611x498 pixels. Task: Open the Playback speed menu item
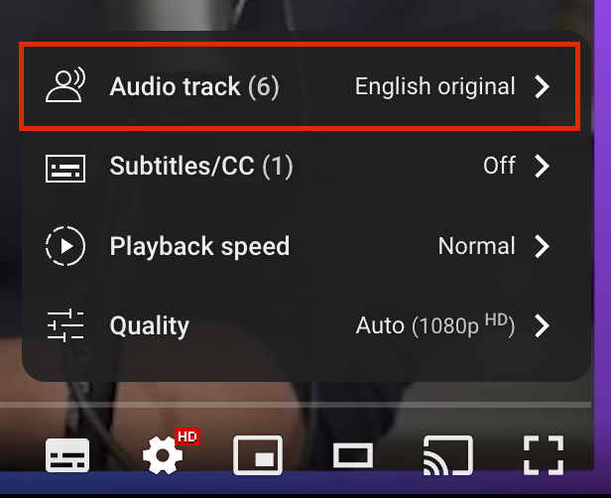point(199,246)
